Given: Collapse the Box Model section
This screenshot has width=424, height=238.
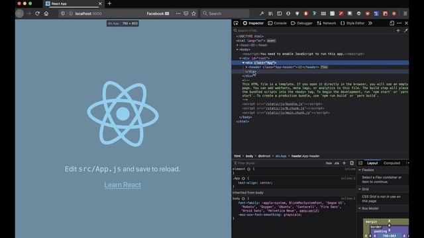Looking at the screenshot, I should (360, 208).
